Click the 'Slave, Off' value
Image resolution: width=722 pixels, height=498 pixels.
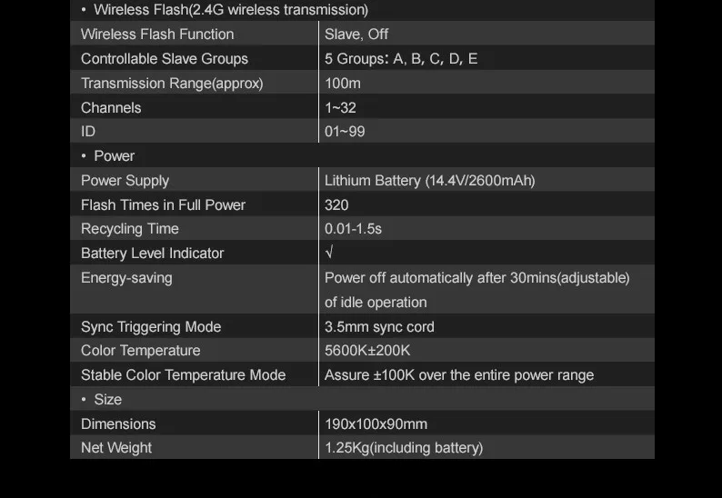pyautogui.click(x=356, y=34)
